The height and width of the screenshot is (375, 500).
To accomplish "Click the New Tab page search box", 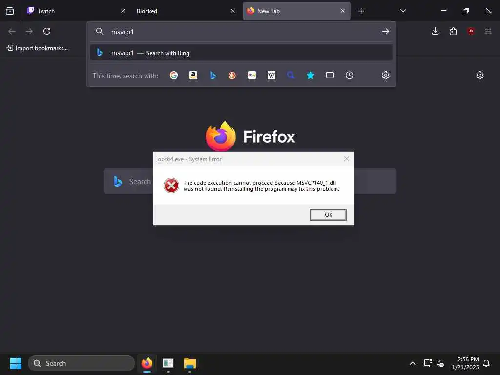I will 250,181.
